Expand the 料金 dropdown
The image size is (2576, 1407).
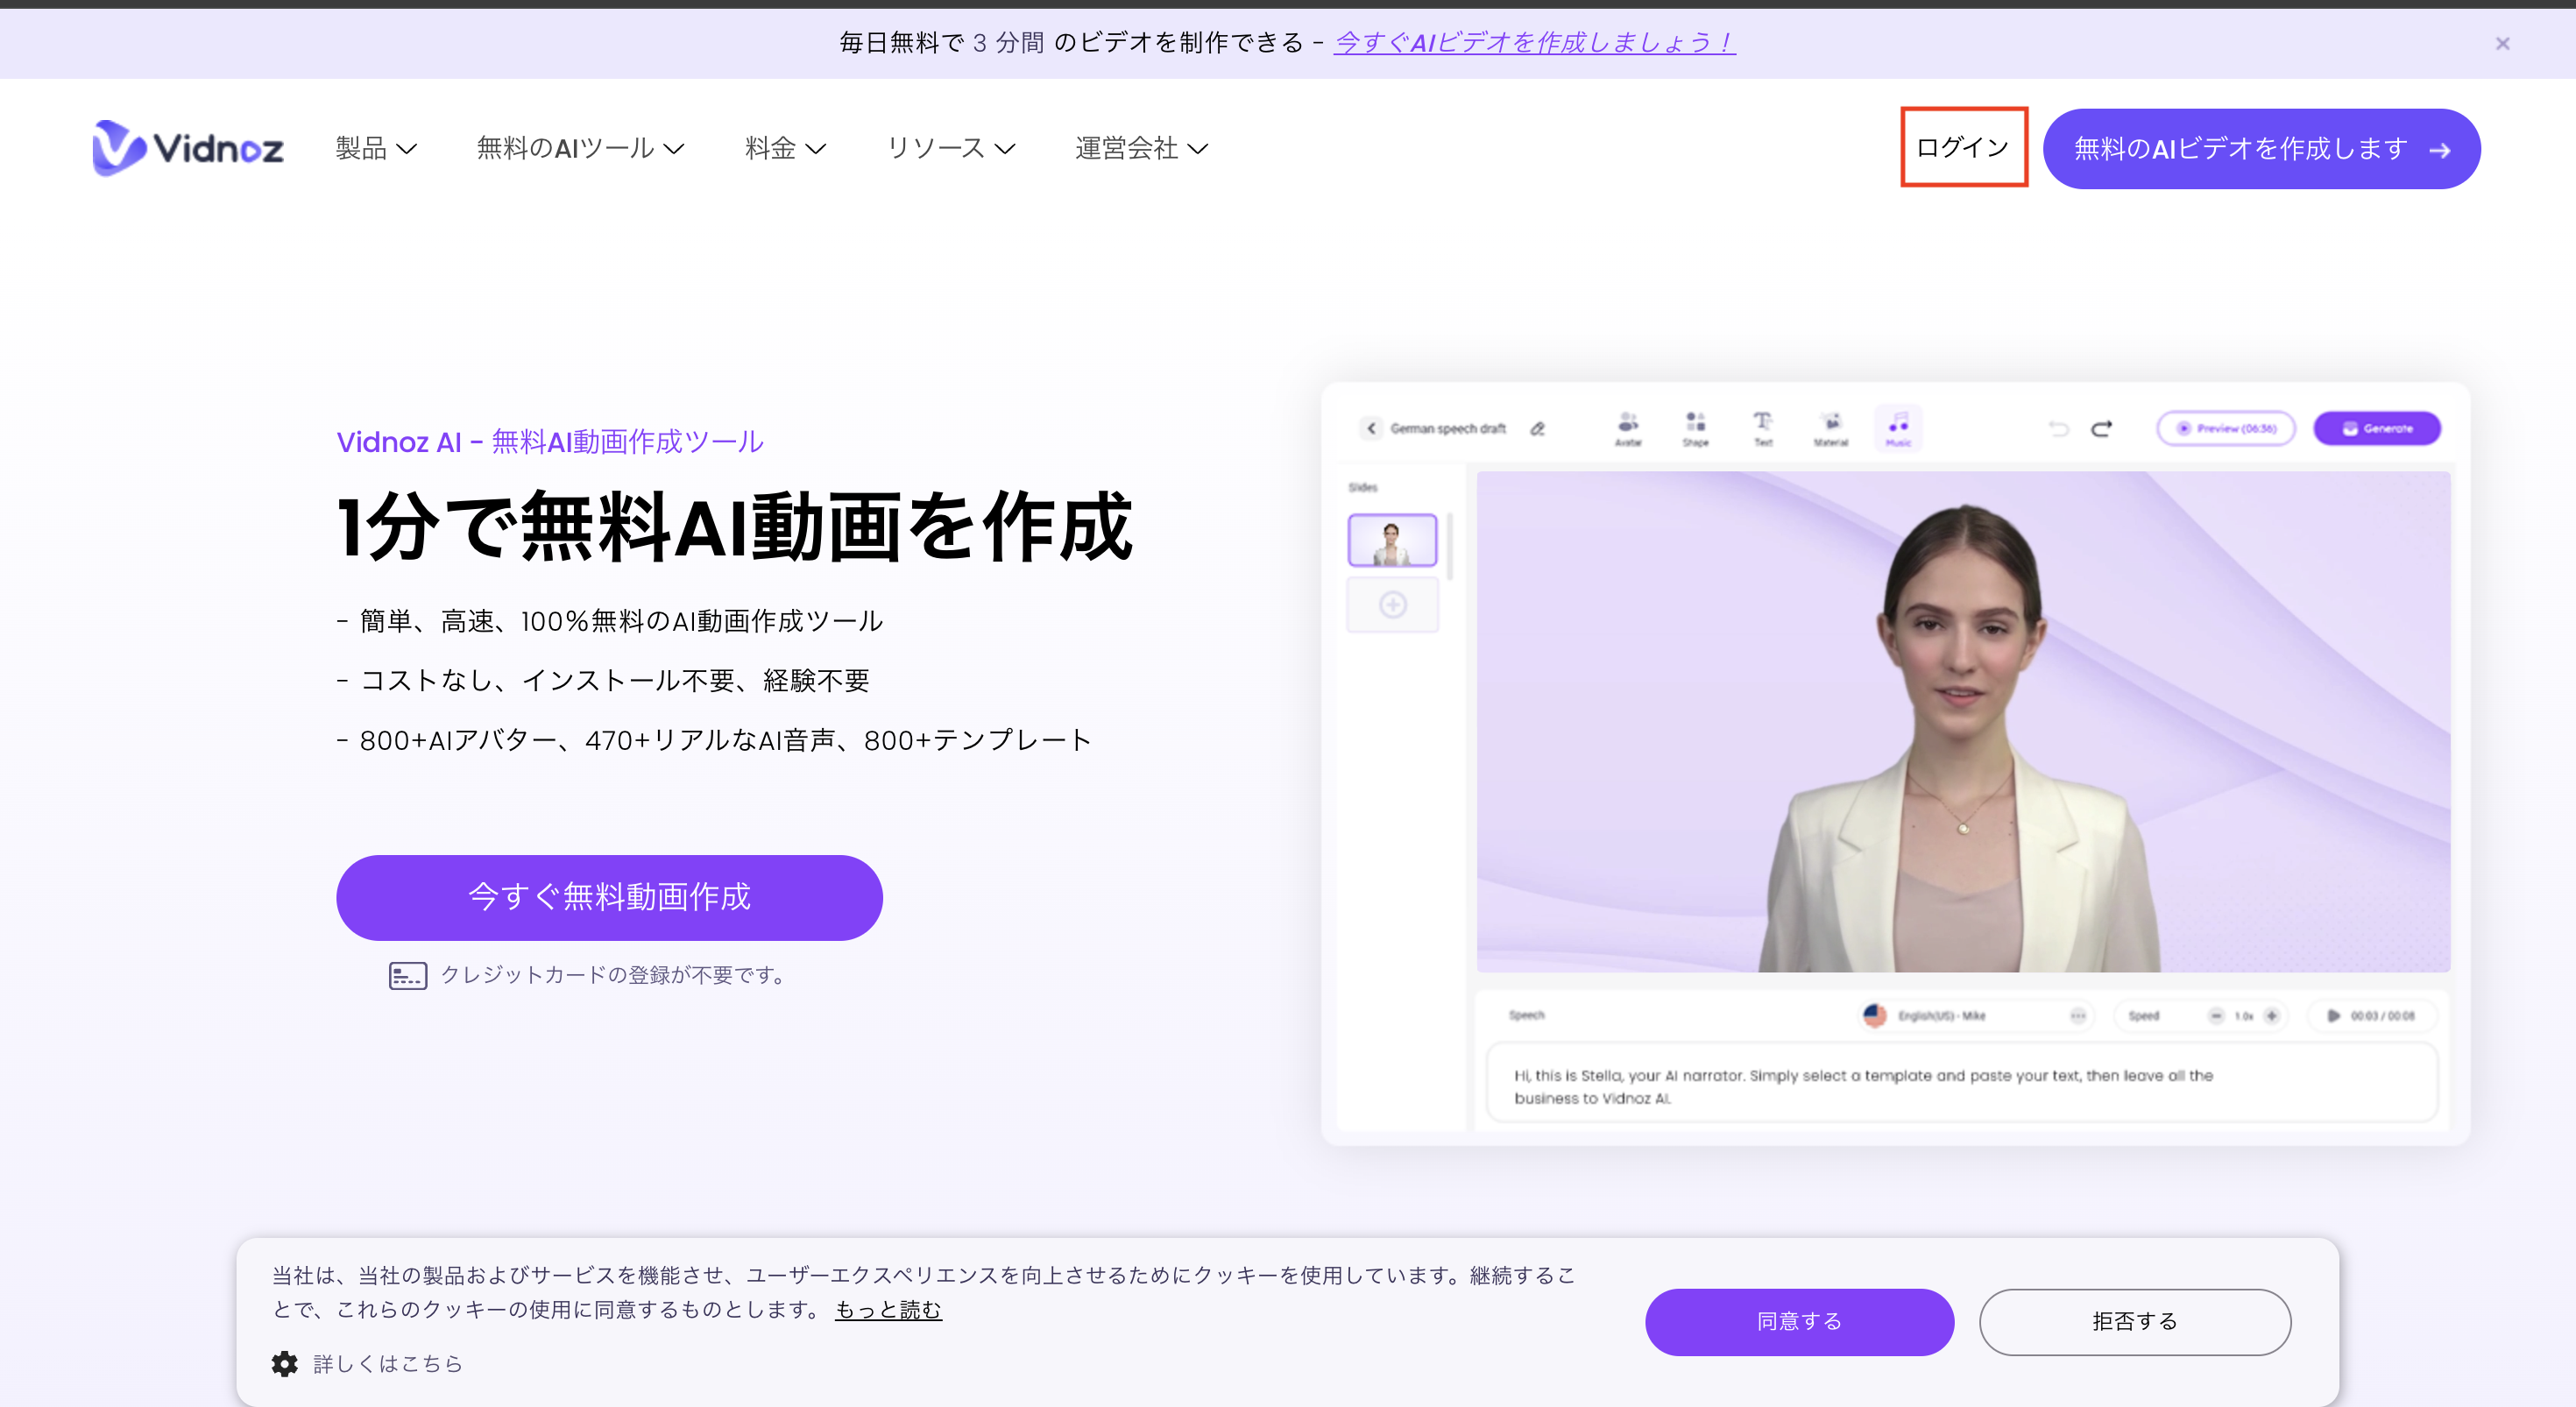pos(785,148)
